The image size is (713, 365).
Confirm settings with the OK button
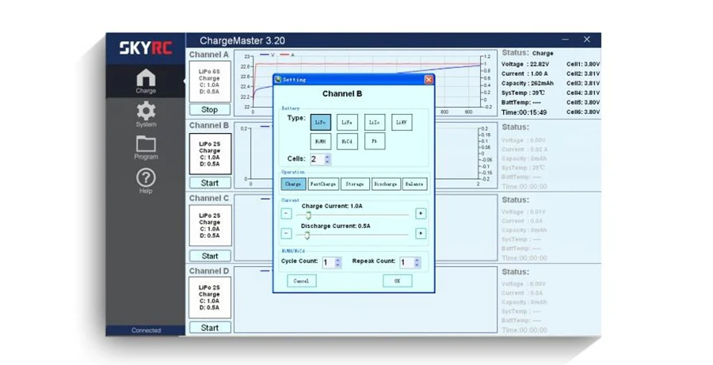coord(398,281)
